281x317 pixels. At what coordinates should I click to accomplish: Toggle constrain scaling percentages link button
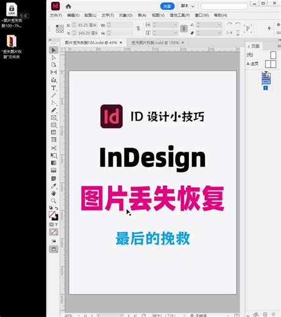pos(183,29)
